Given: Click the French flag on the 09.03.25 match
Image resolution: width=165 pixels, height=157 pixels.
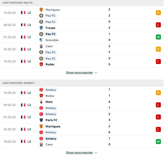Looking at the screenshot, I should coord(23,105).
